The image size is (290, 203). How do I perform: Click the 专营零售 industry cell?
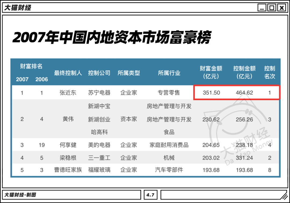tap(169, 93)
